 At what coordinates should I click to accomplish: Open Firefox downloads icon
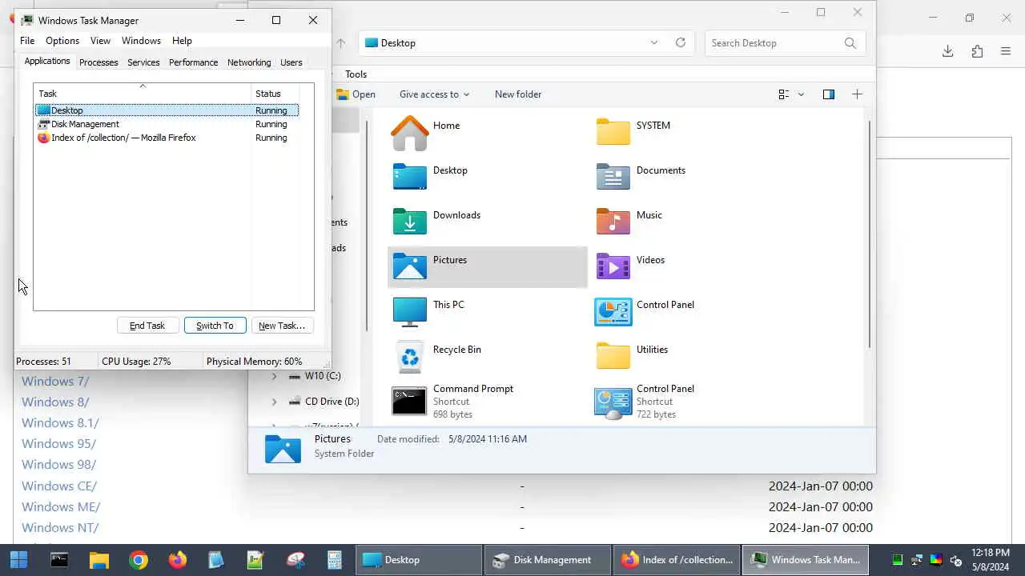947,51
